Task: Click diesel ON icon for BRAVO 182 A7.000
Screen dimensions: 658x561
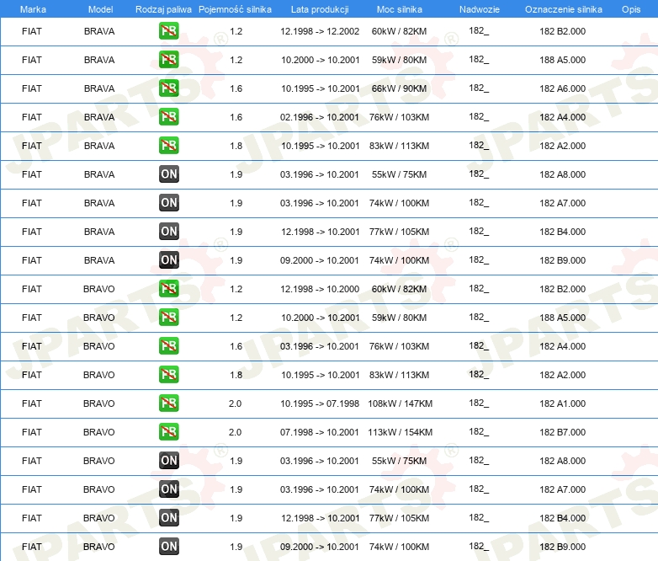Action: tap(168, 489)
